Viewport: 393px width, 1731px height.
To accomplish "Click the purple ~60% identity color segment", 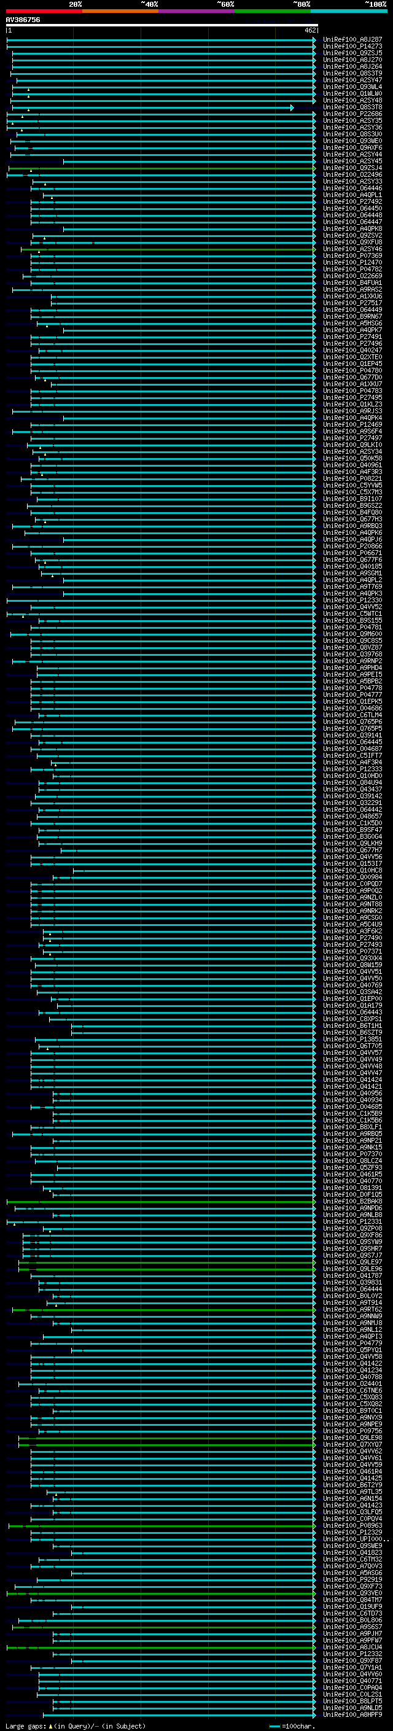I will pos(197,11).
